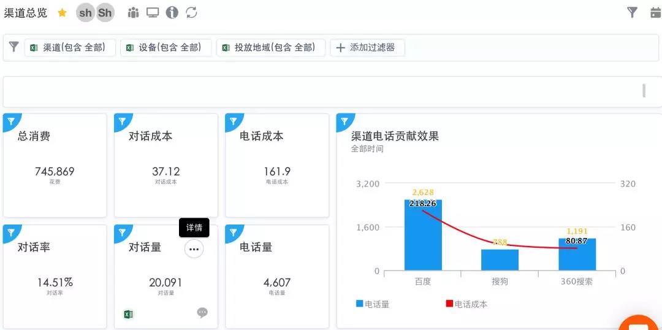
Task: Click the yellow favorite star icon
Action: 62,13
